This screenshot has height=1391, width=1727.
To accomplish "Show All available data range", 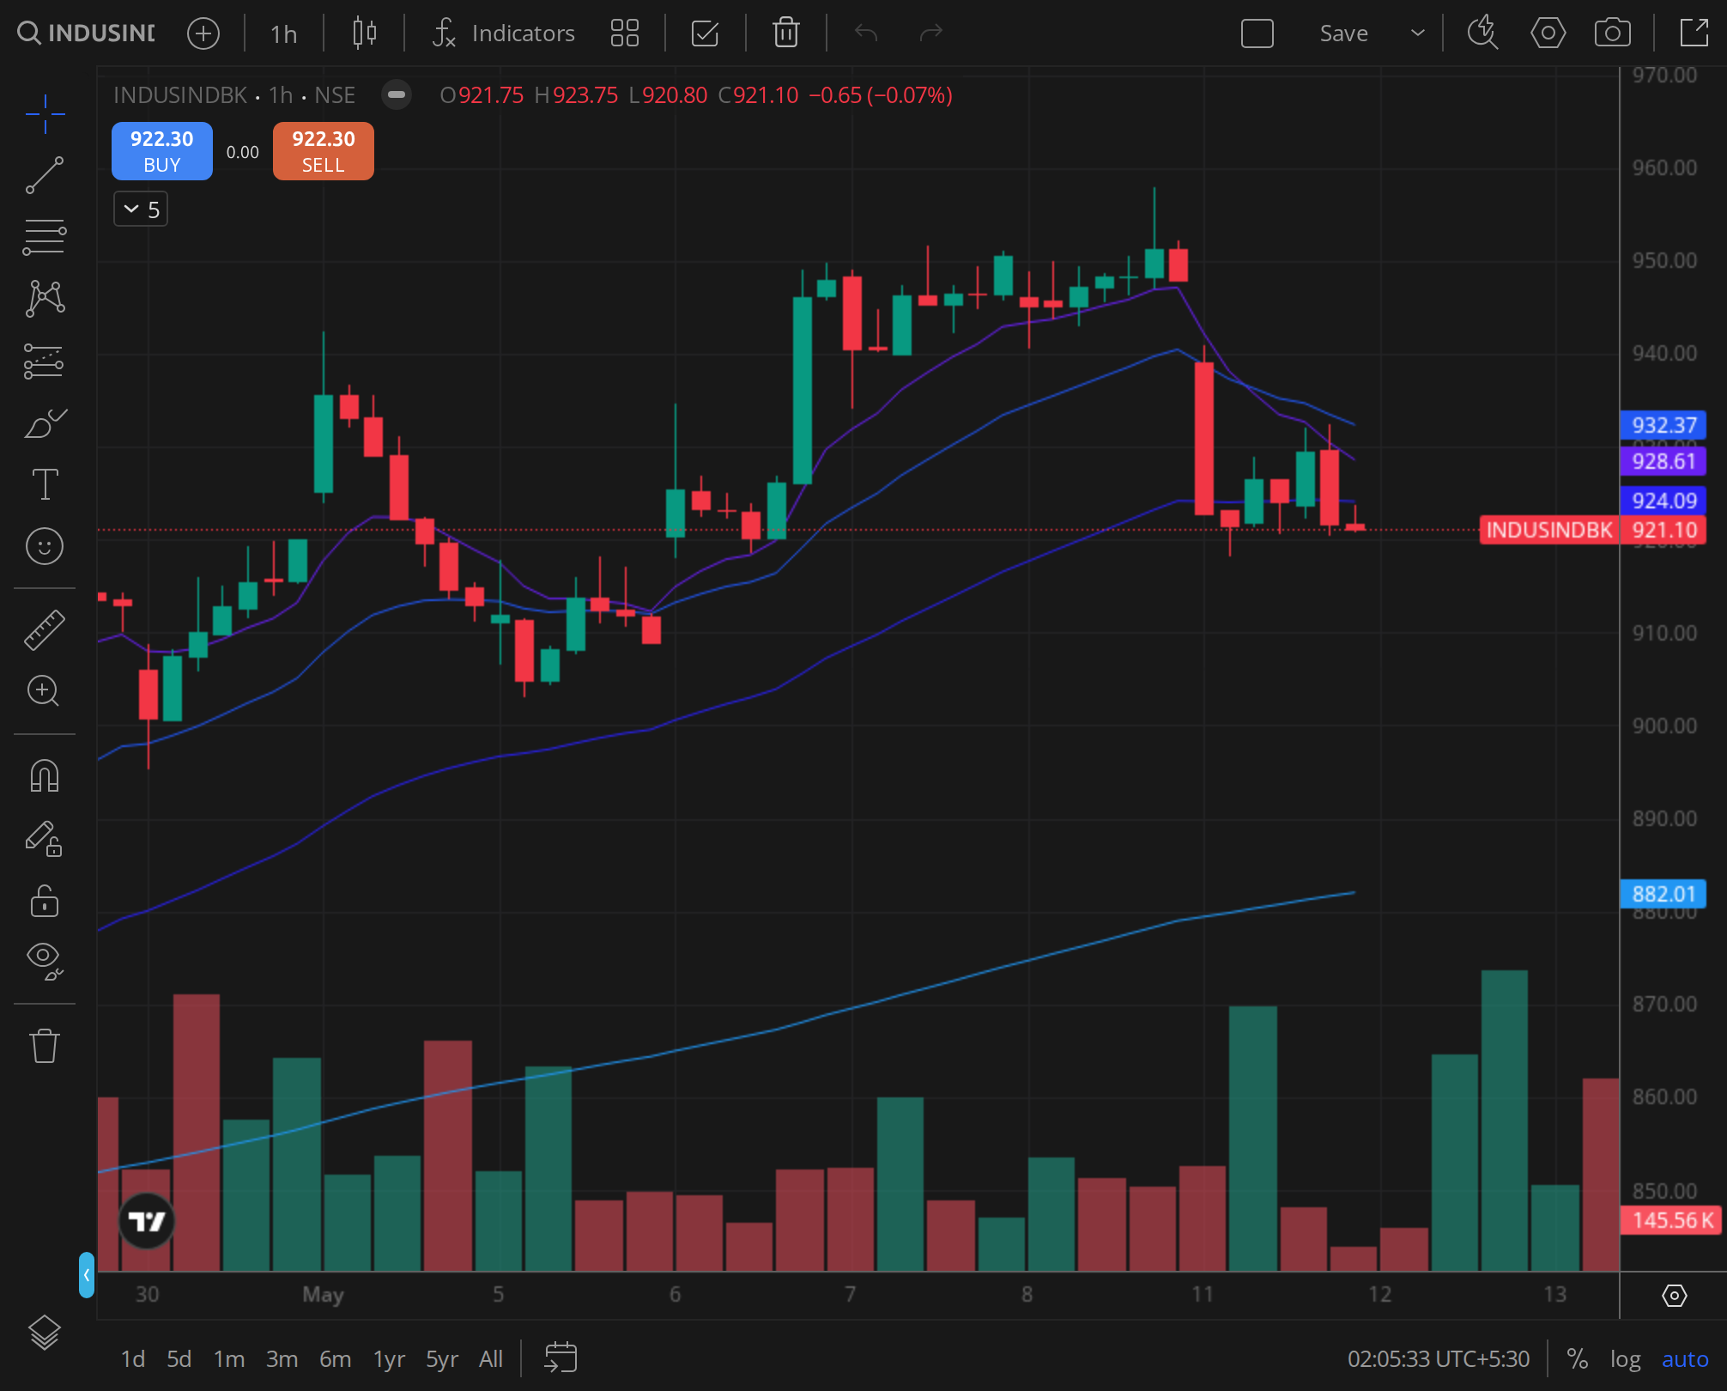I will (491, 1359).
